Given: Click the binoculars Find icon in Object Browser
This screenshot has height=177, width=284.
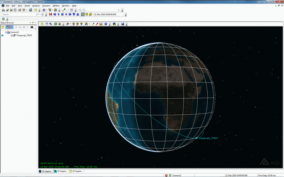Looking at the screenshot, I should [x=32, y=27].
